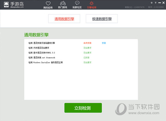166x121 pixels.
Task: Open 热门游戏 gamepad icon
Action: point(63,3)
